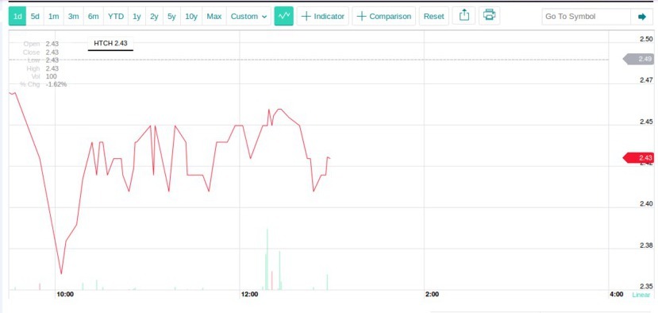Click the Reset button
The width and height of the screenshot is (658, 313).
[x=434, y=17]
